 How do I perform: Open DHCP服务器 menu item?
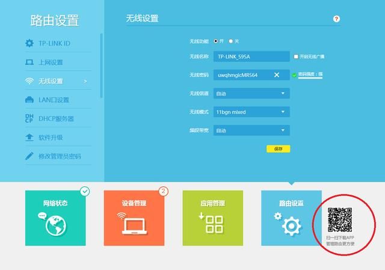point(58,118)
